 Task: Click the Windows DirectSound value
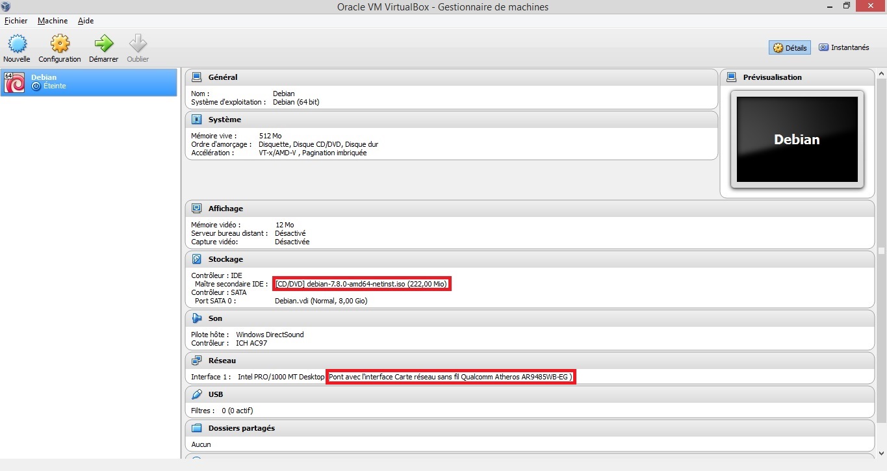point(270,335)
